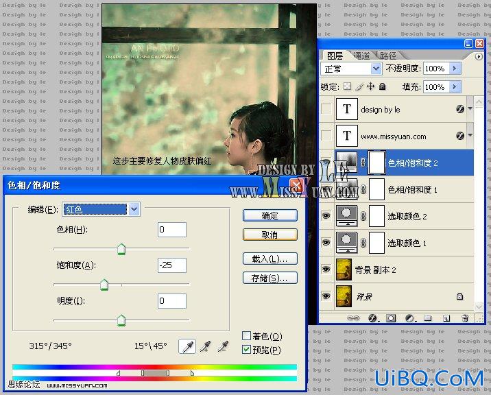Click the T text thumbnail of design by le layer
Viewport: 491px width, 395px height.
pos(346,109)
